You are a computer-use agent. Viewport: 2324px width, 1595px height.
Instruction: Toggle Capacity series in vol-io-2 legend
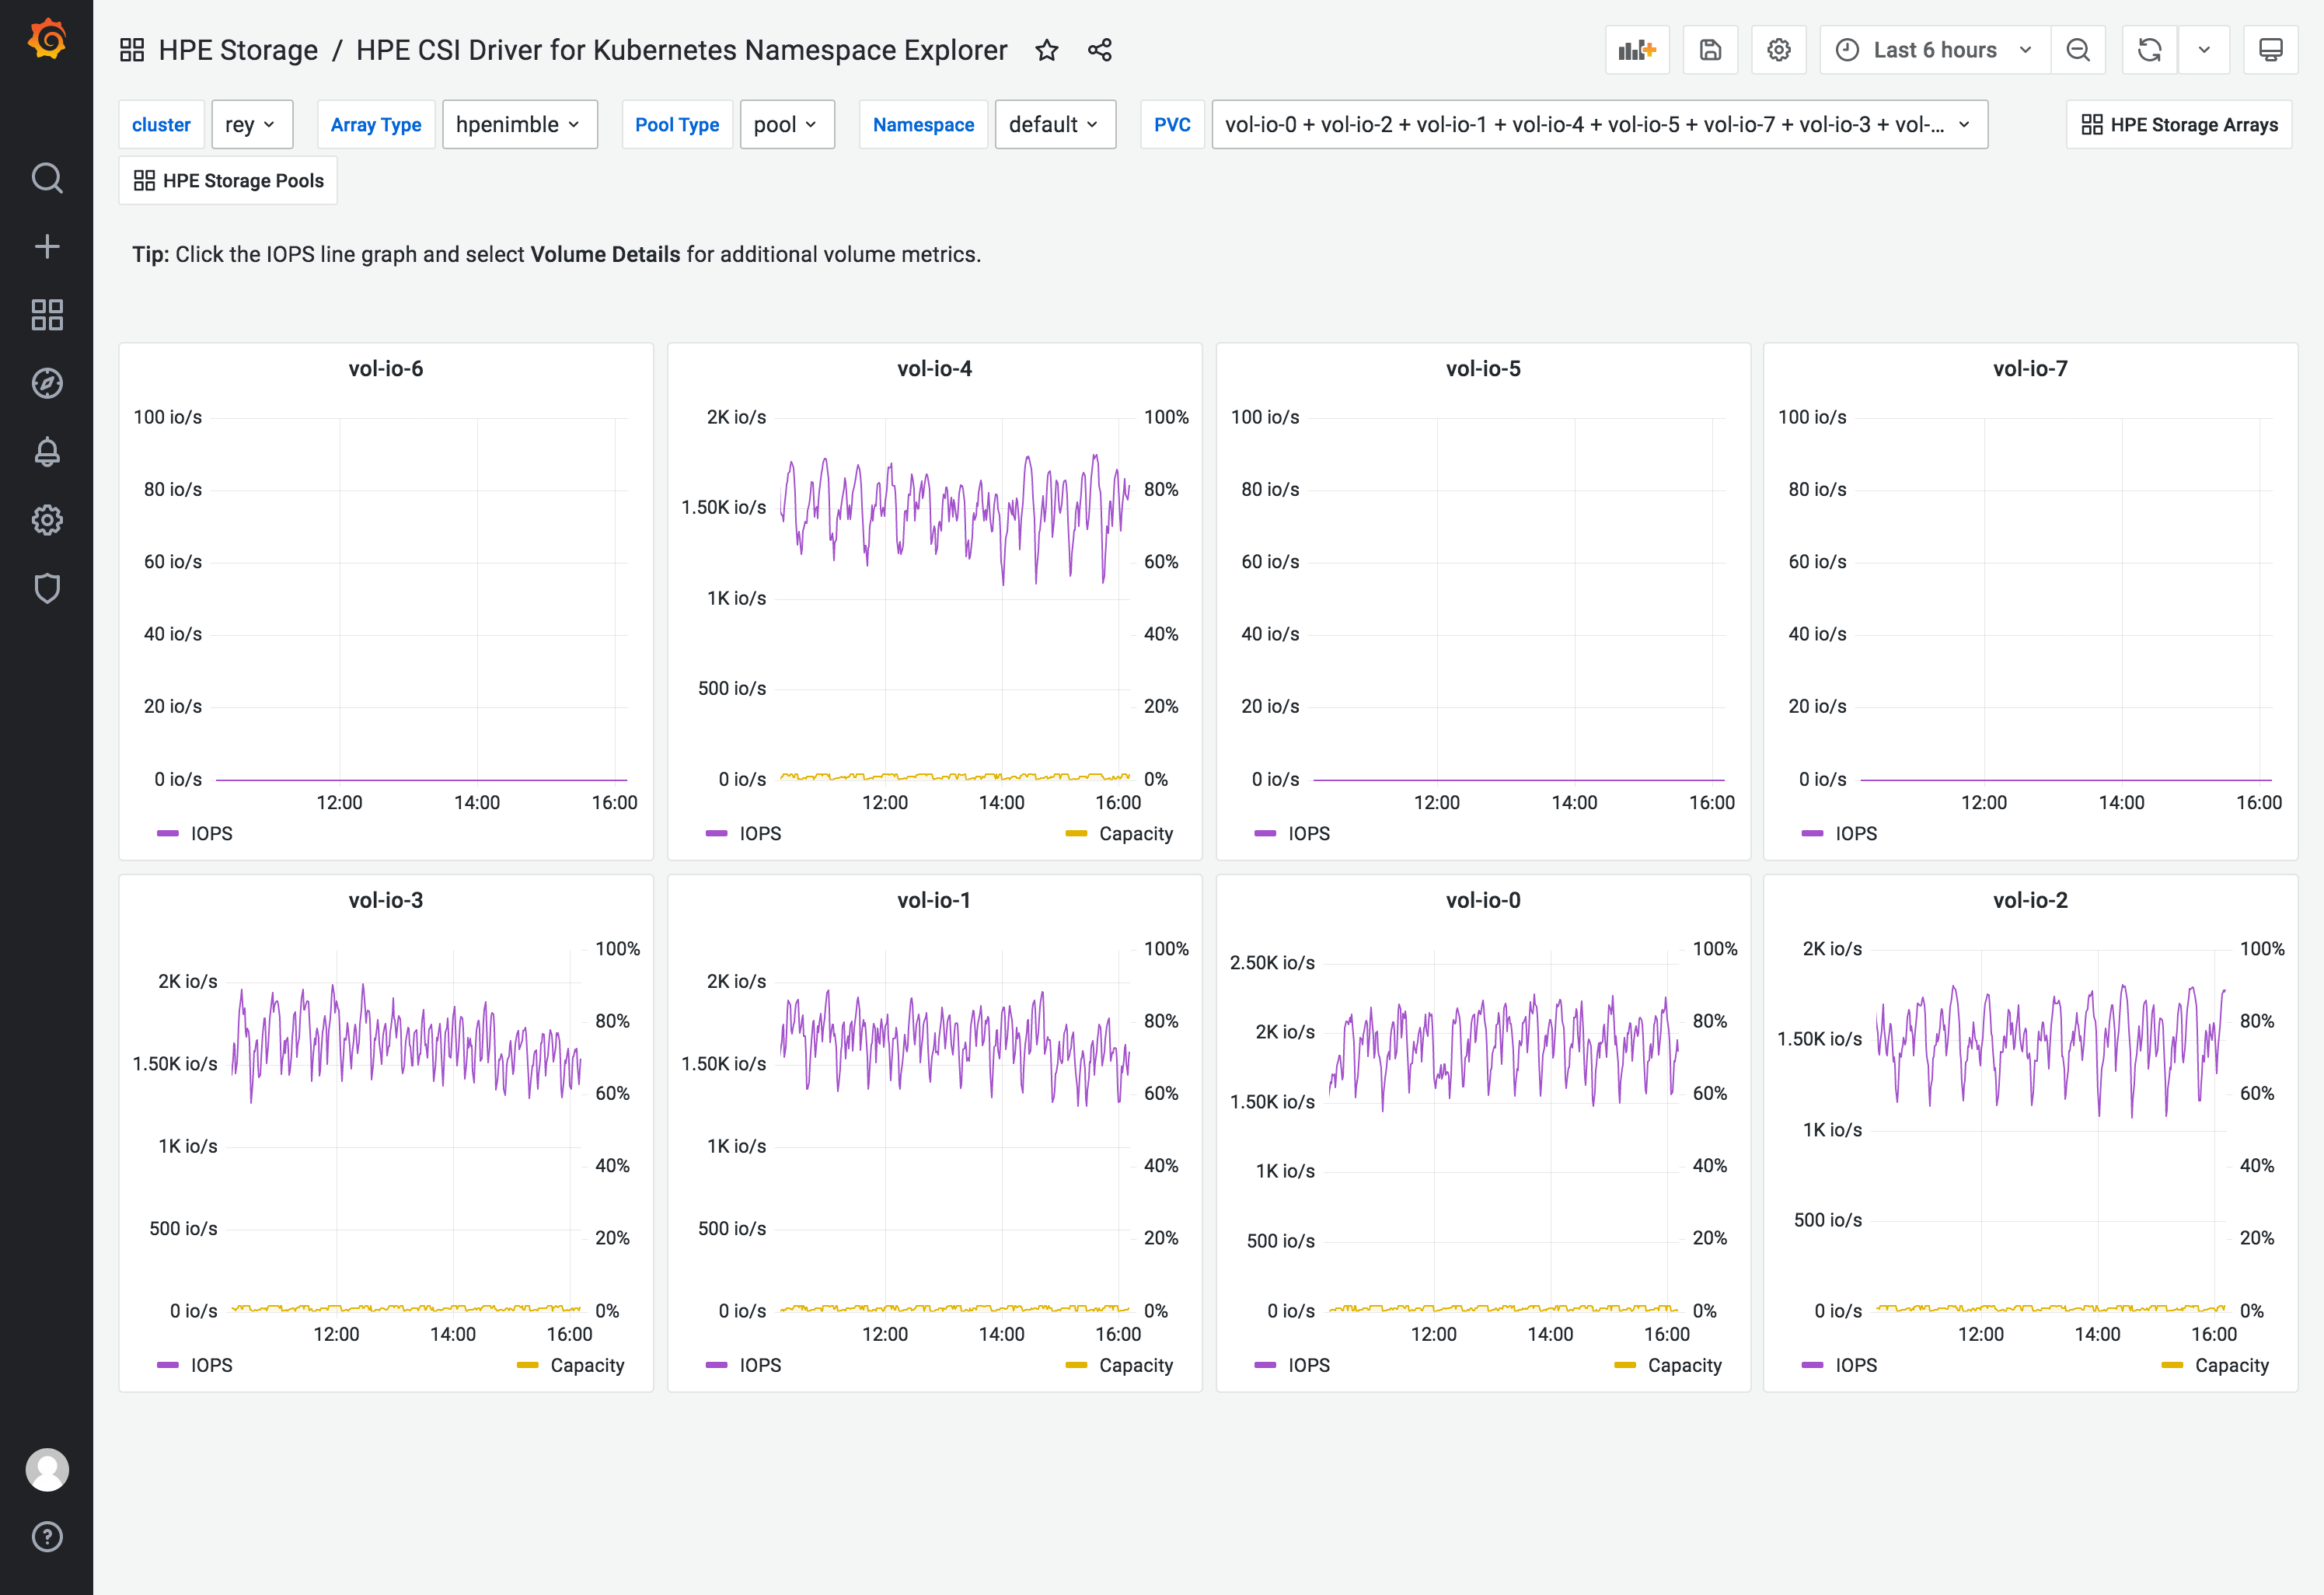2230,1365
